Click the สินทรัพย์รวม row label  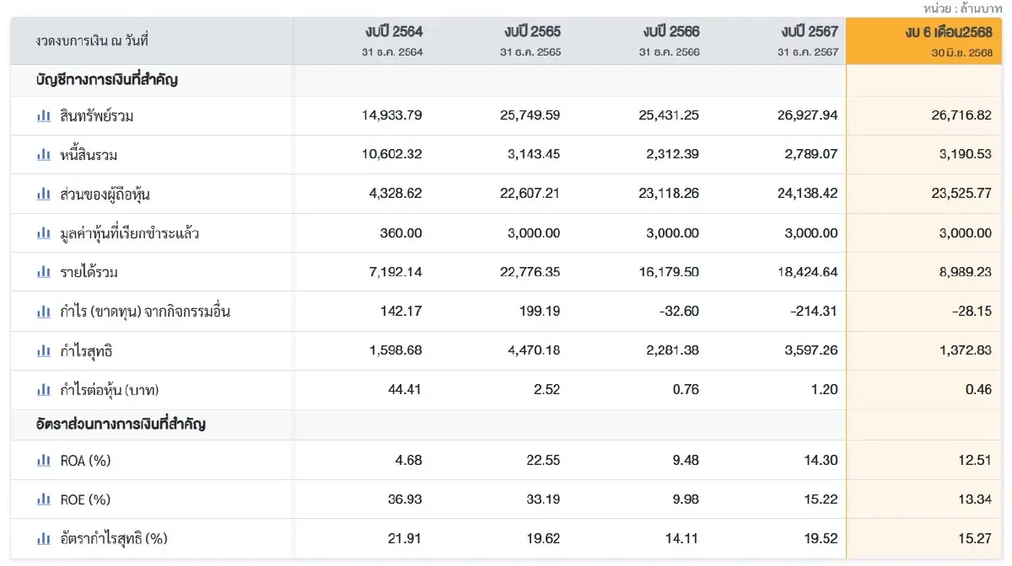pyautogui.click(x=97, y=116)
